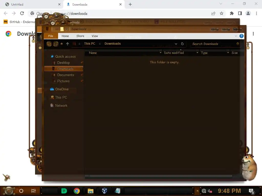This screenshot has height=196, width=262.
Task: Open Chrome profile avatar menu
Action: pyautogui.click(x=248, y=13)
